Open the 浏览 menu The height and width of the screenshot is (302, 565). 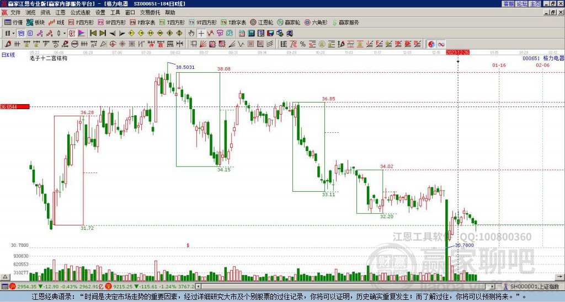pos(31,13)
